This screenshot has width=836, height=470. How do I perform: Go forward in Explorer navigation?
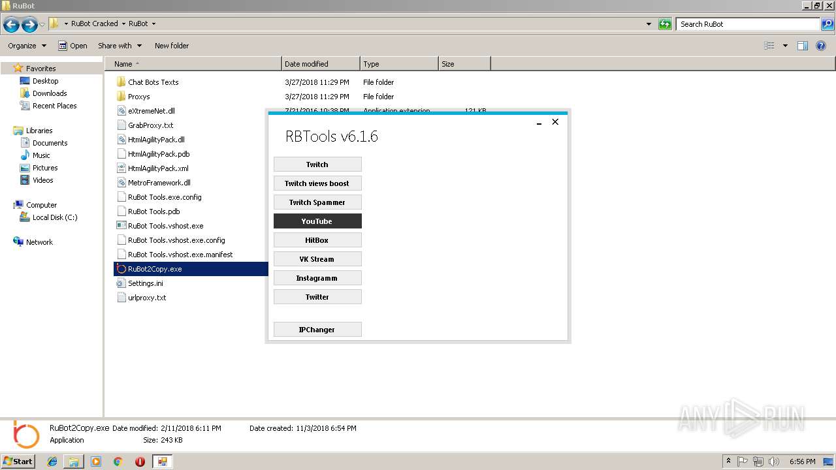[29, 25]
